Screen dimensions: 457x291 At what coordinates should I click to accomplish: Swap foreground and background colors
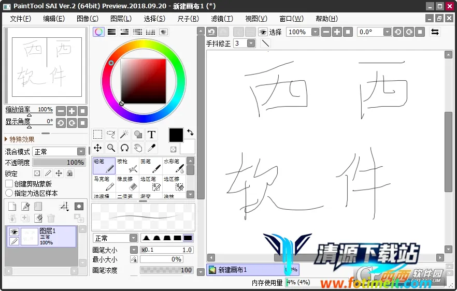point(190,133)
